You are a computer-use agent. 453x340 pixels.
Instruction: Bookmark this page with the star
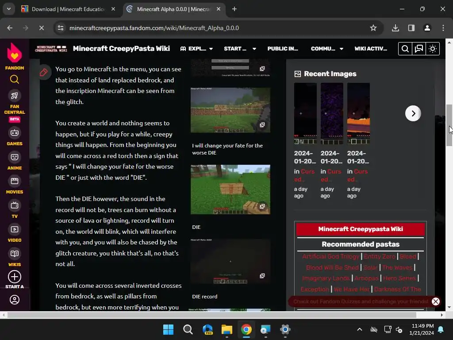pos(373,28)
